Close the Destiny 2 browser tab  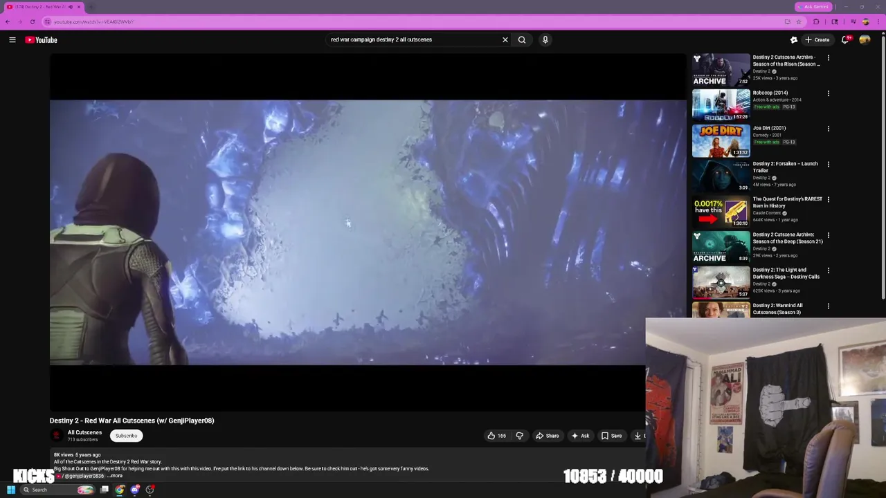click(78, 7)
